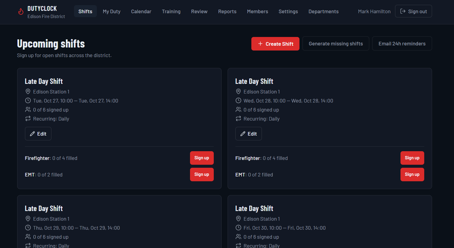
Task: Edit the Wed, Oct 28 Late Day Shift
Action: click(x=249, y=134)
